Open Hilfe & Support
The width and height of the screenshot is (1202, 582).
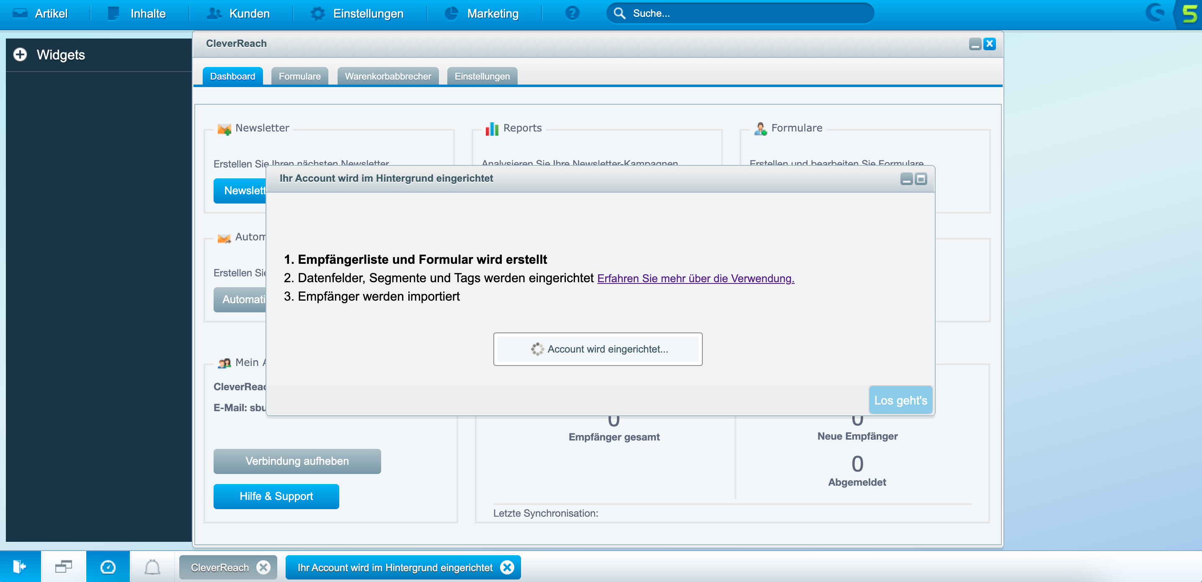point(276,496)
